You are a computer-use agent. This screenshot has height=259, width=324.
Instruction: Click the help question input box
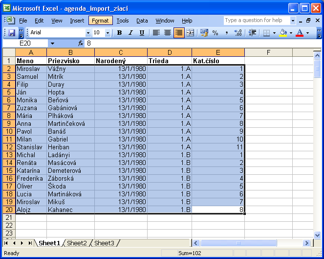click(257, 21)
